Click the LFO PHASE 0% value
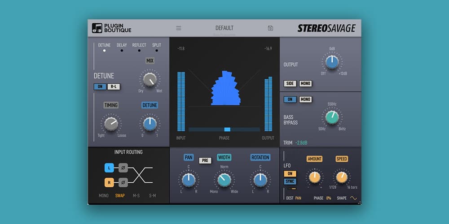 [x=329, y=198]
